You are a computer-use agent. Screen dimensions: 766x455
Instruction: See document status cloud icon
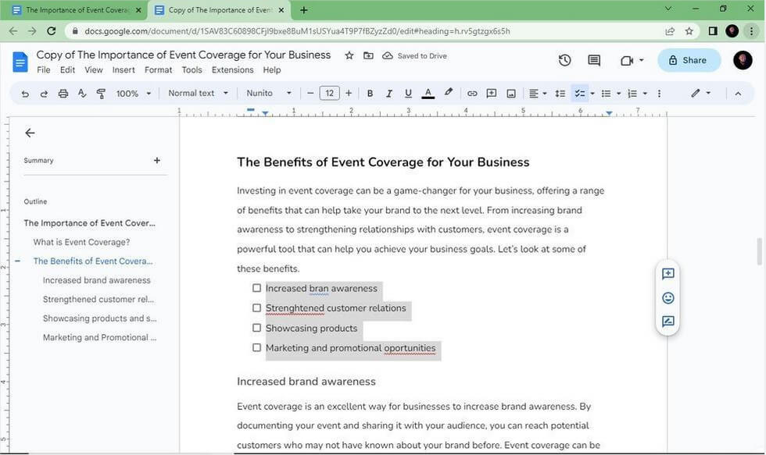tap(388, 55)
